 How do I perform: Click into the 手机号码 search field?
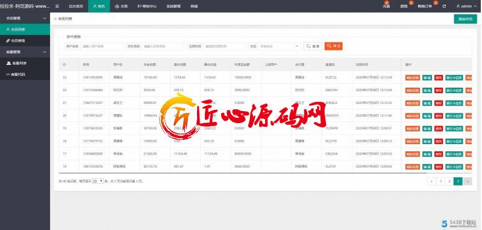click(163, 46)
